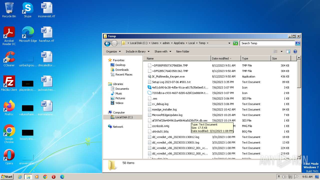Open Edge from the taskbar

pyautogui.click(x=62, y=177)
